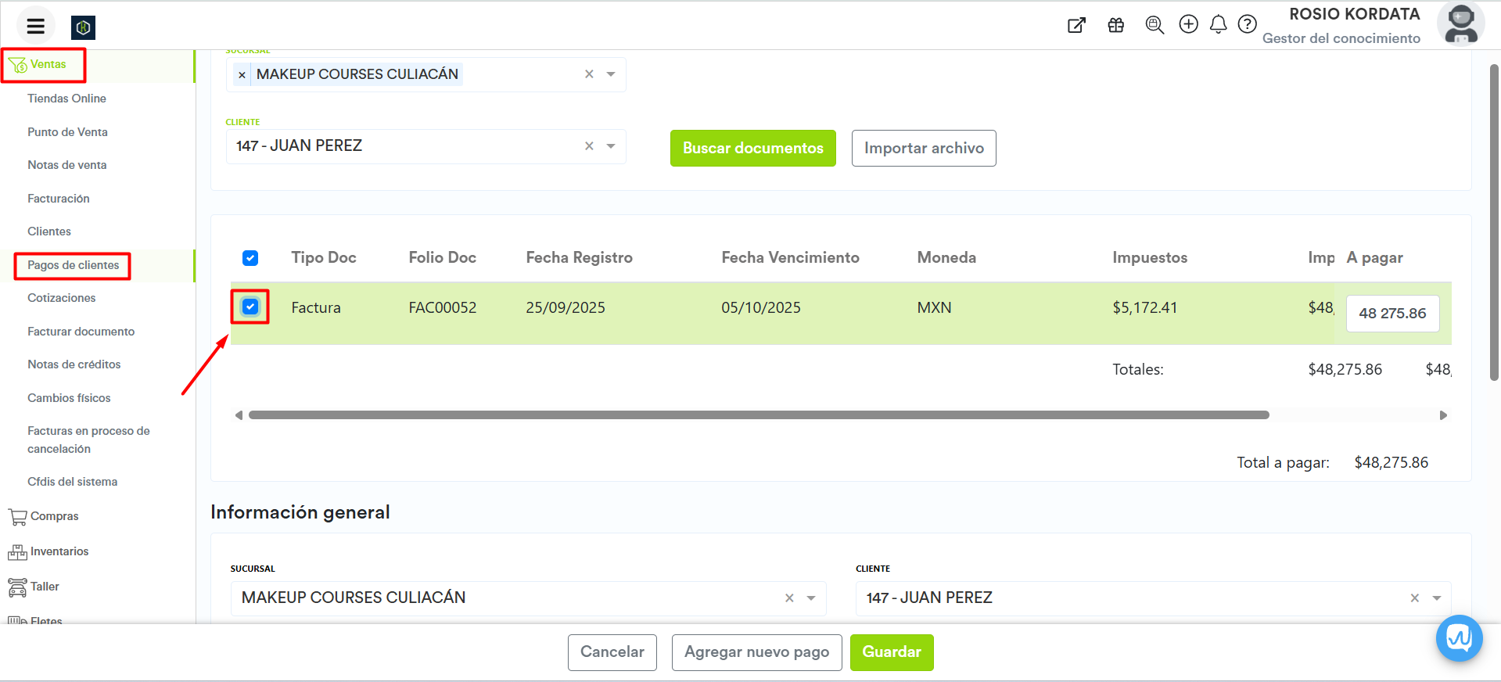Image resolution: width=1501 pixels, height=682 pixels.
Task: Click the plus circle add icon
Action: coord(1188,24)
